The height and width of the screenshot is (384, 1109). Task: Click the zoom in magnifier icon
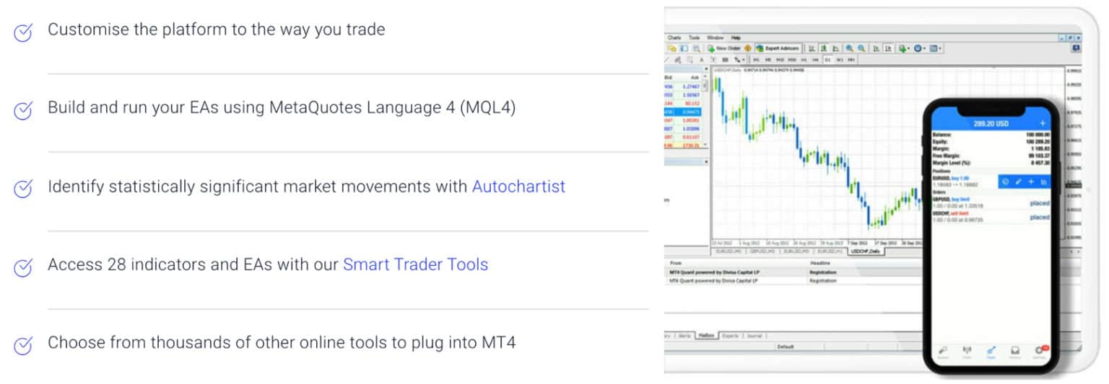(x=849, y=48)
